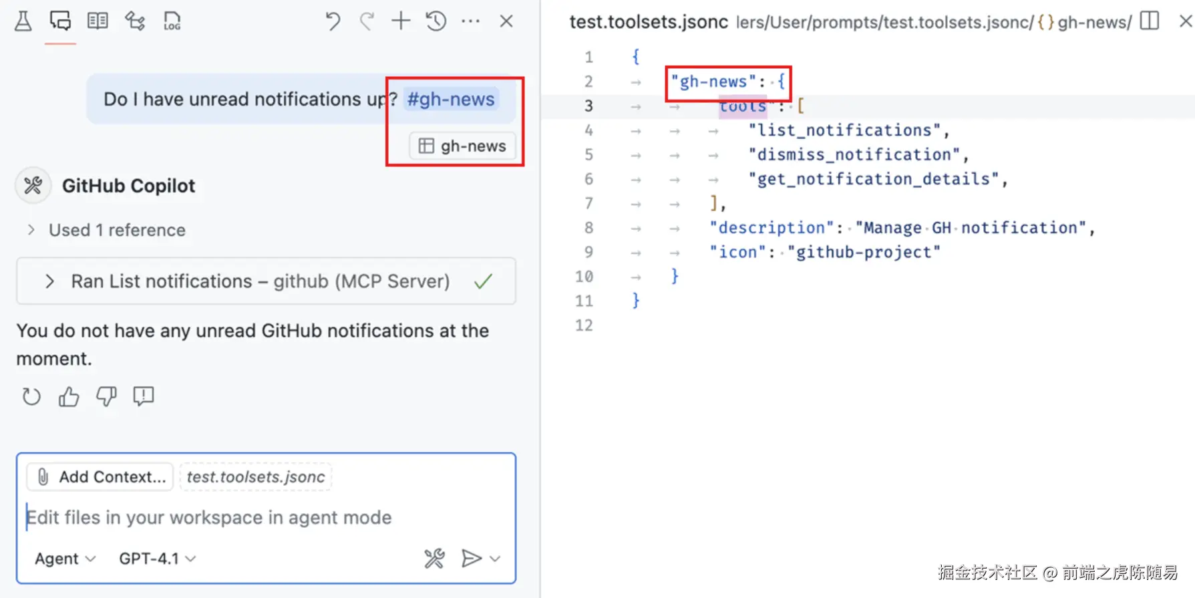Open the beaker testing view icon
Image resolution: width=1195 pixels, height=598 pixels.
(x=23, y=21)
